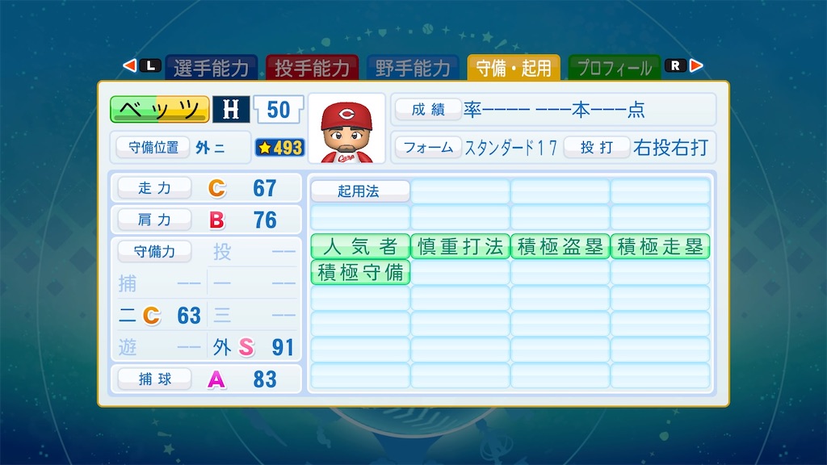This screenshot has width=827, height=465.
Task: Switch to the 野手能力 tab
Action: (x=413, y=68)
